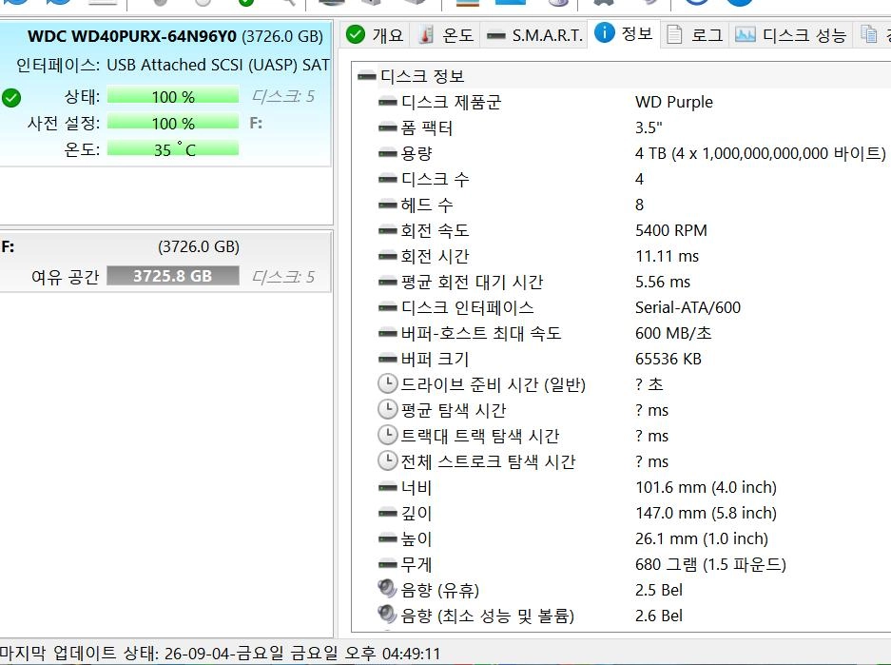This screenshot has height=665, width=891.
Task: Click the 3725.8 GB free space bar
Action: [x=173, y=276]
